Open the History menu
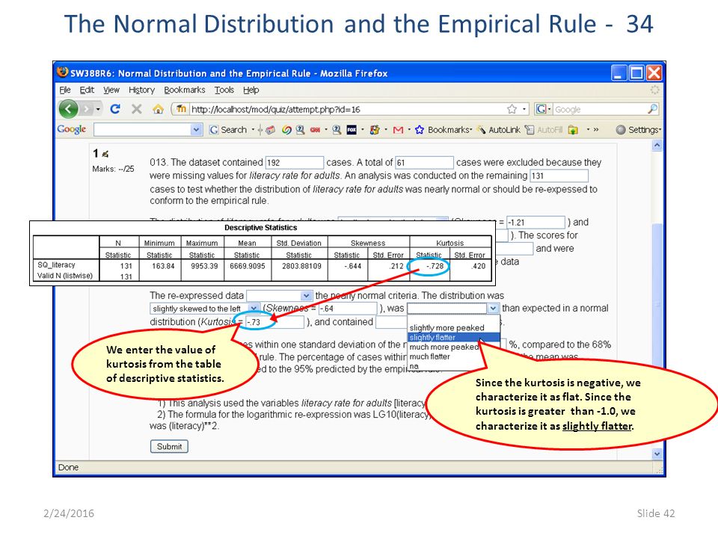This screenshot has width=718, height=538. (x=141, y=90)
